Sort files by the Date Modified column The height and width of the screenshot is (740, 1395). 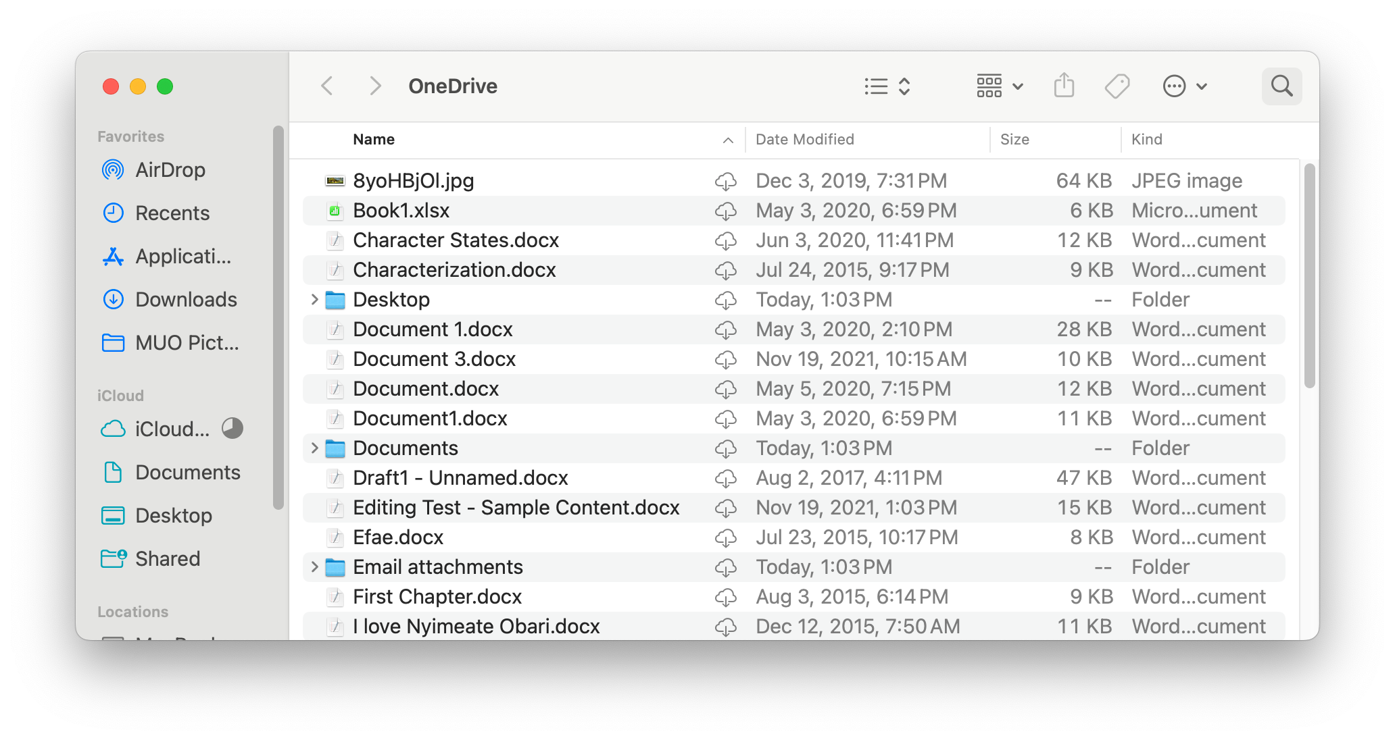pyautogui.click(x=804, y=139)
